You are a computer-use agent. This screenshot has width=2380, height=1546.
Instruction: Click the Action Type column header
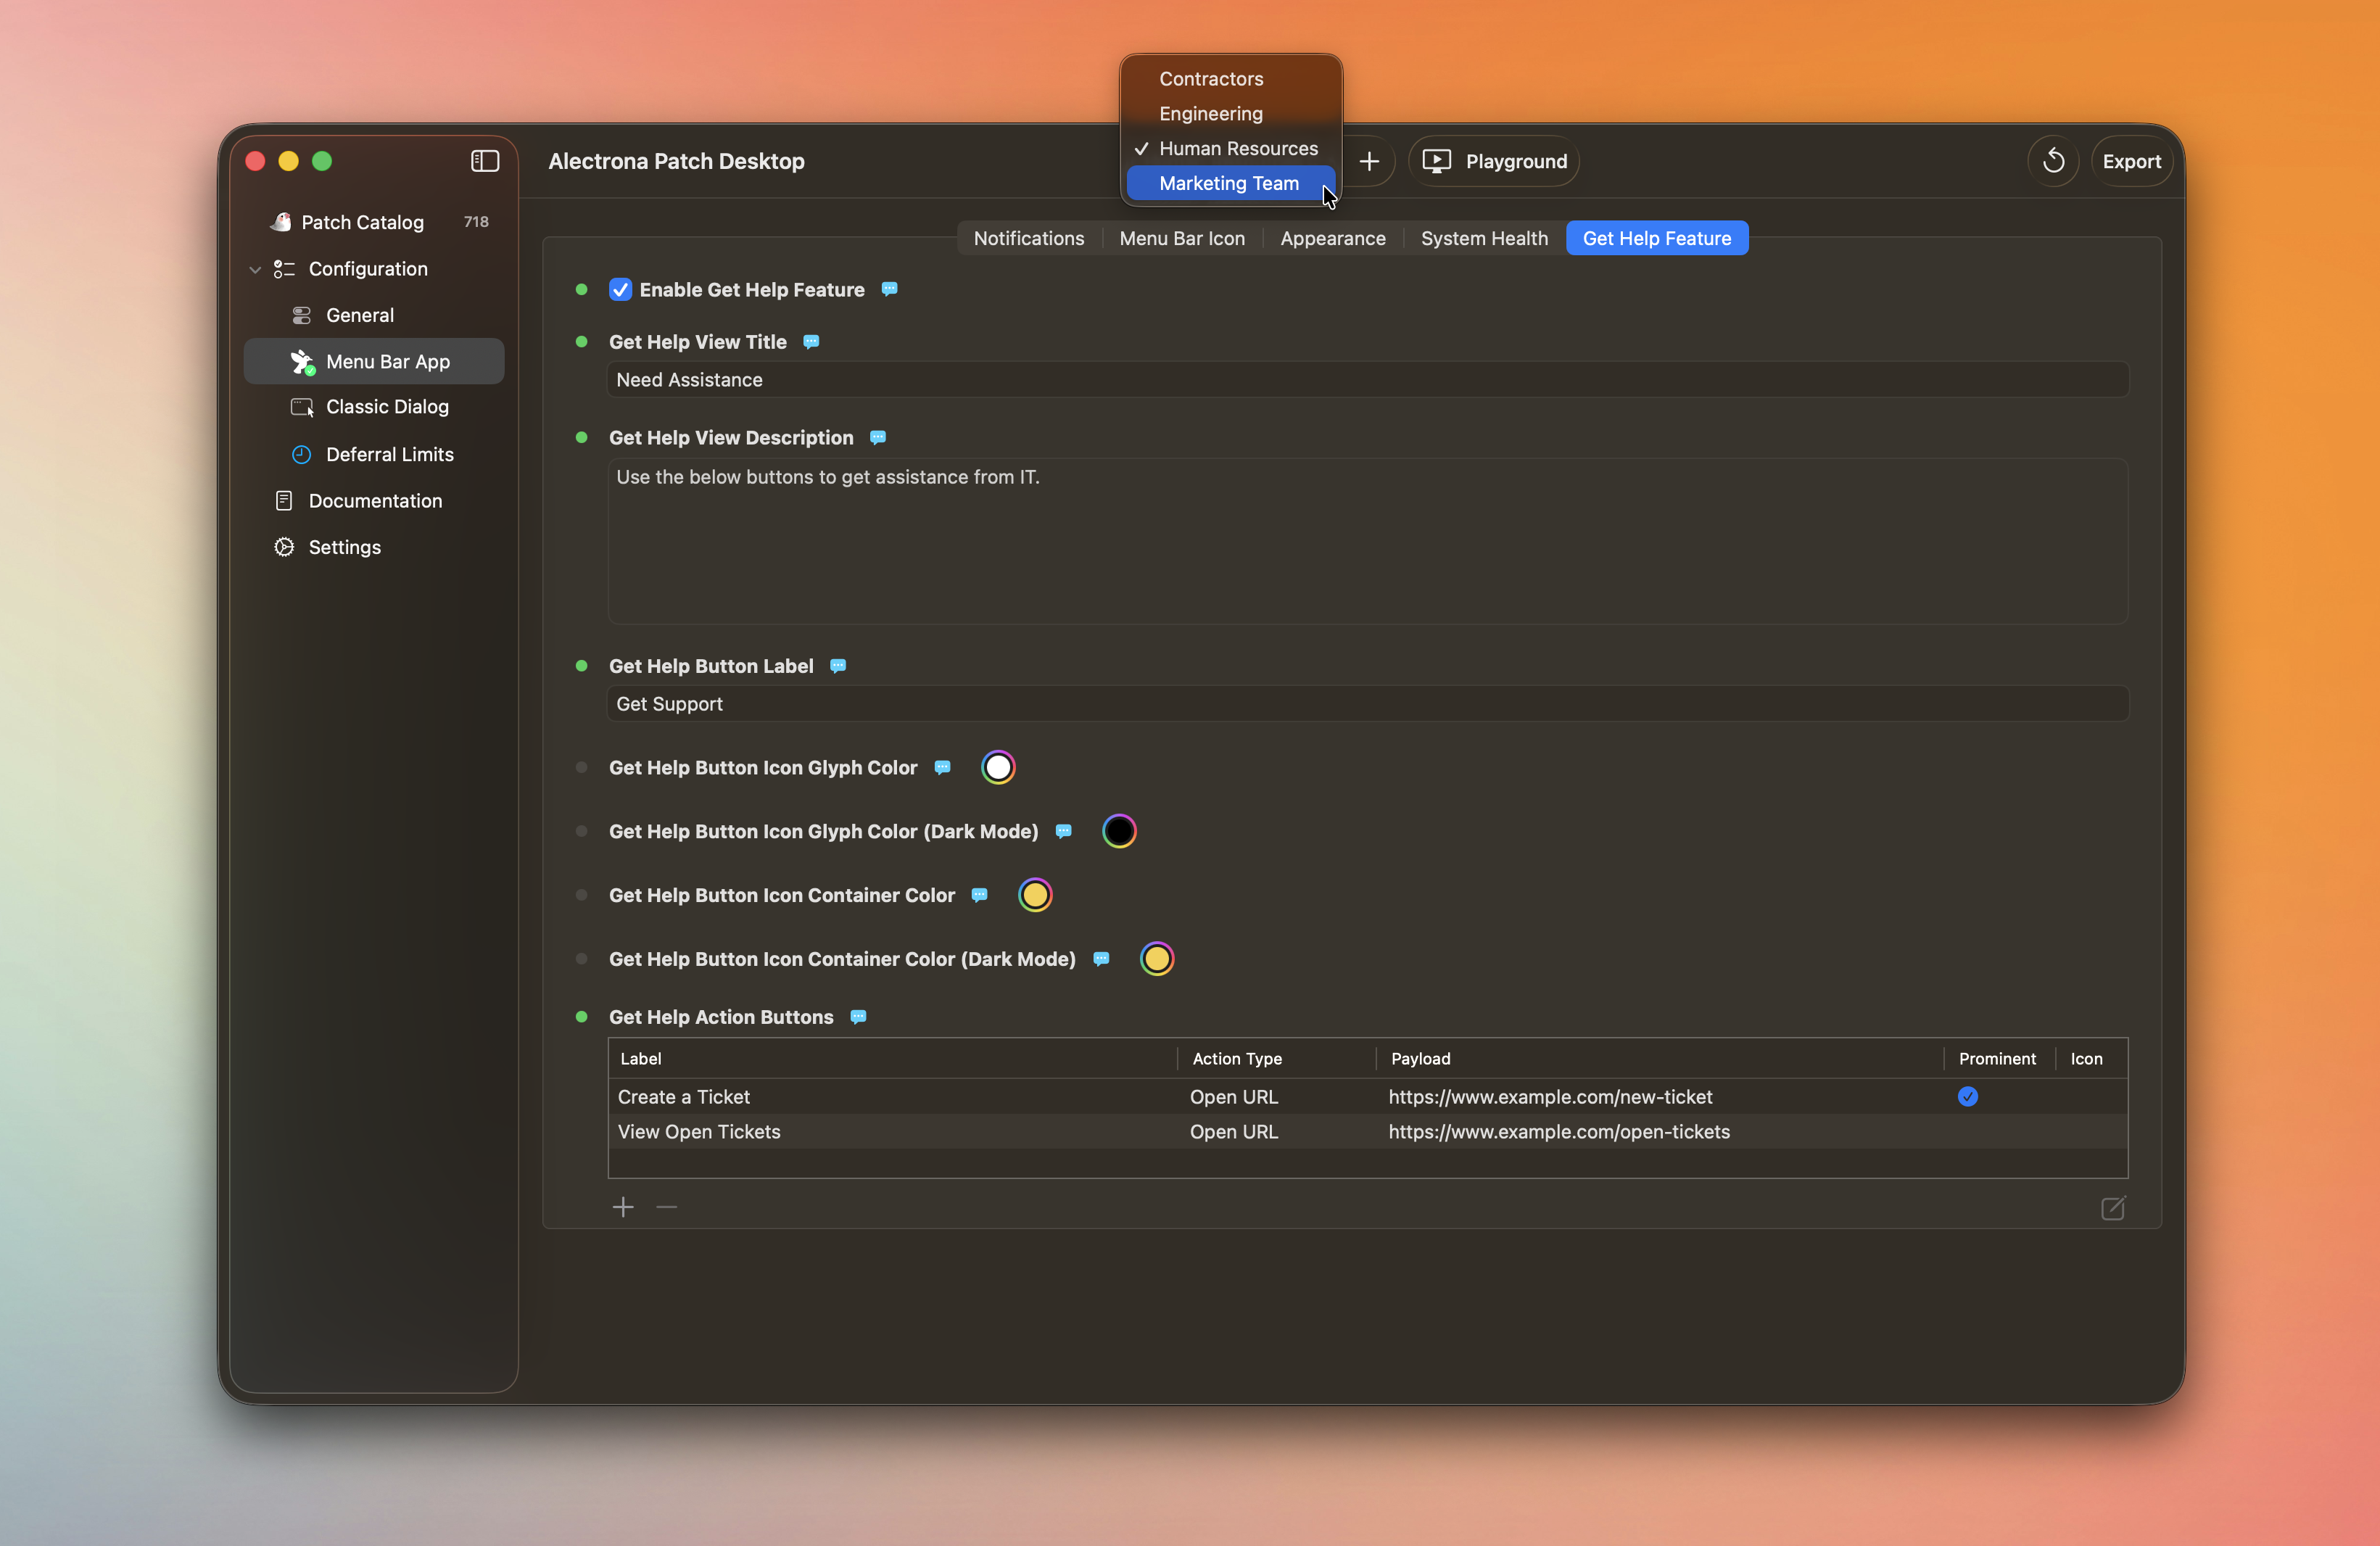click(x=1277, y=1059)
